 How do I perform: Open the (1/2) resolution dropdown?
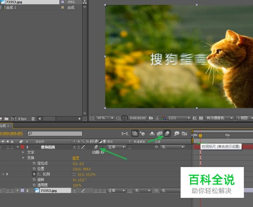[x=179, y=118]
